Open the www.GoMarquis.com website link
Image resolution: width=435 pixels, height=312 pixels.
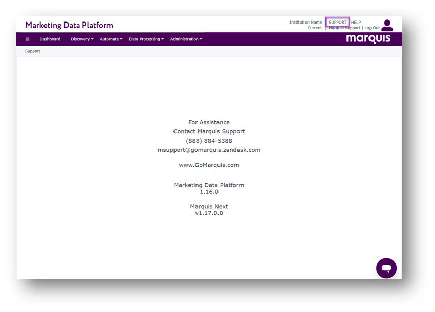coord(209,165)
